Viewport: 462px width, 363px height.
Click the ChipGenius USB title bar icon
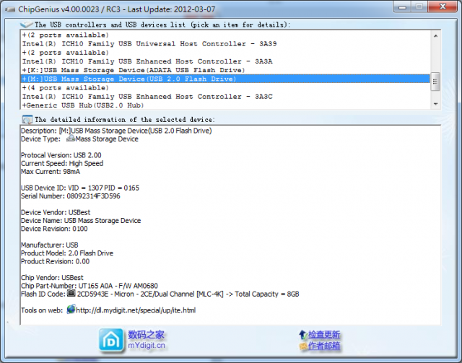point(10,9)
